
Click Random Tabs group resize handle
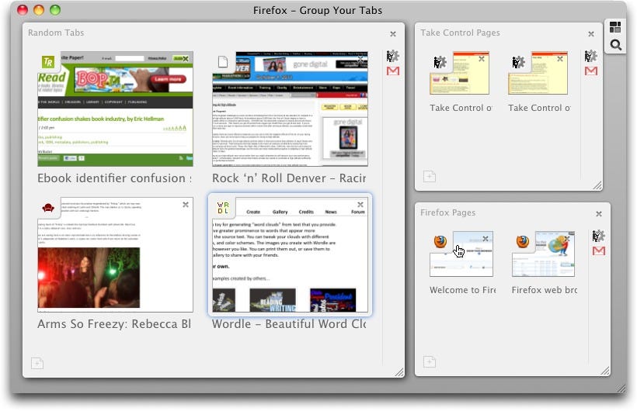(x=399, y=372)
